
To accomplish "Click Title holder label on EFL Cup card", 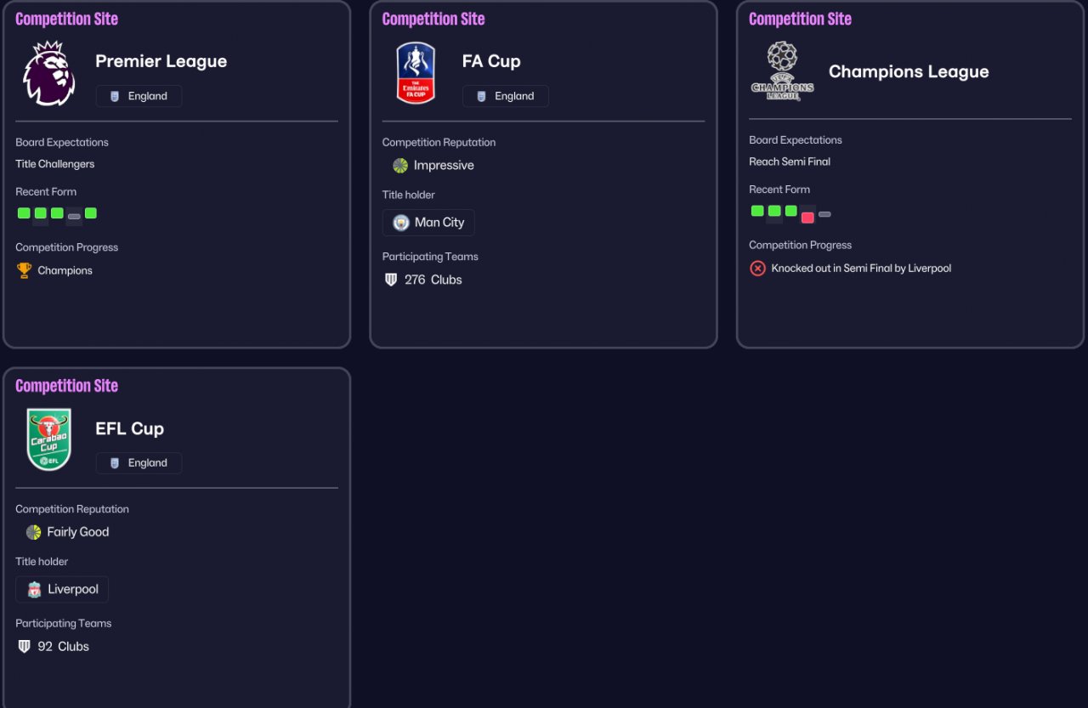I will [42, 561].
